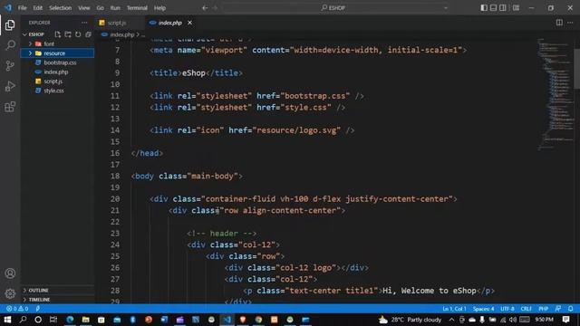Create a new file in ESHOP
The image size is (580, 326).
[58, 34]
